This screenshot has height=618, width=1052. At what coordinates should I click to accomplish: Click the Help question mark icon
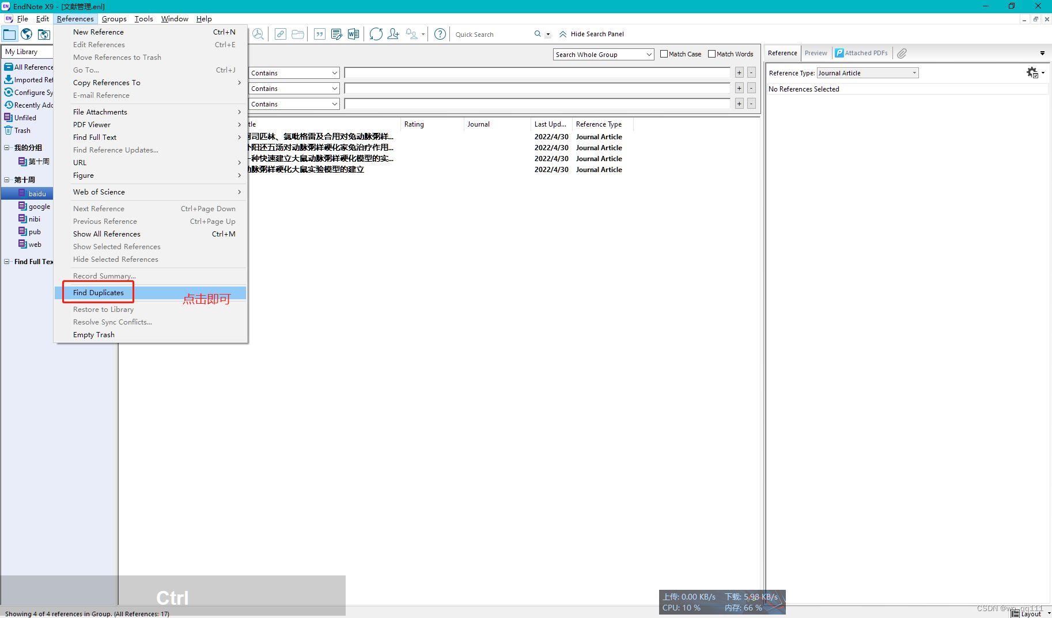click(x=440, y=34)
